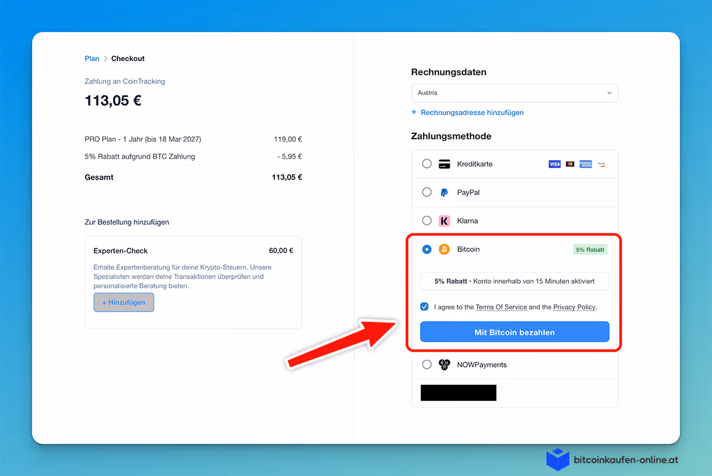Click the orange Bitcoin coin icon

444,250
